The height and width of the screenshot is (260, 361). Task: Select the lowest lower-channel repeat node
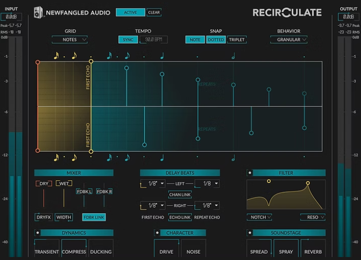[144, 145]
